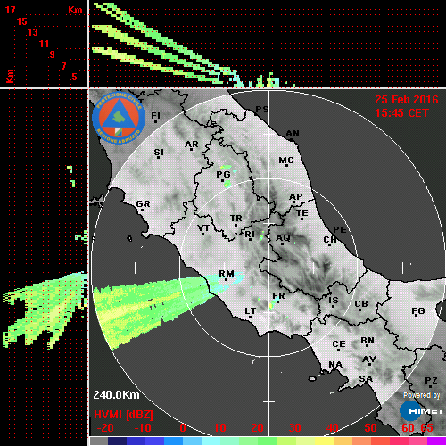The image size is (446, 446).
Task: Select the FG city marker
Action: click(x=416, y=315)
